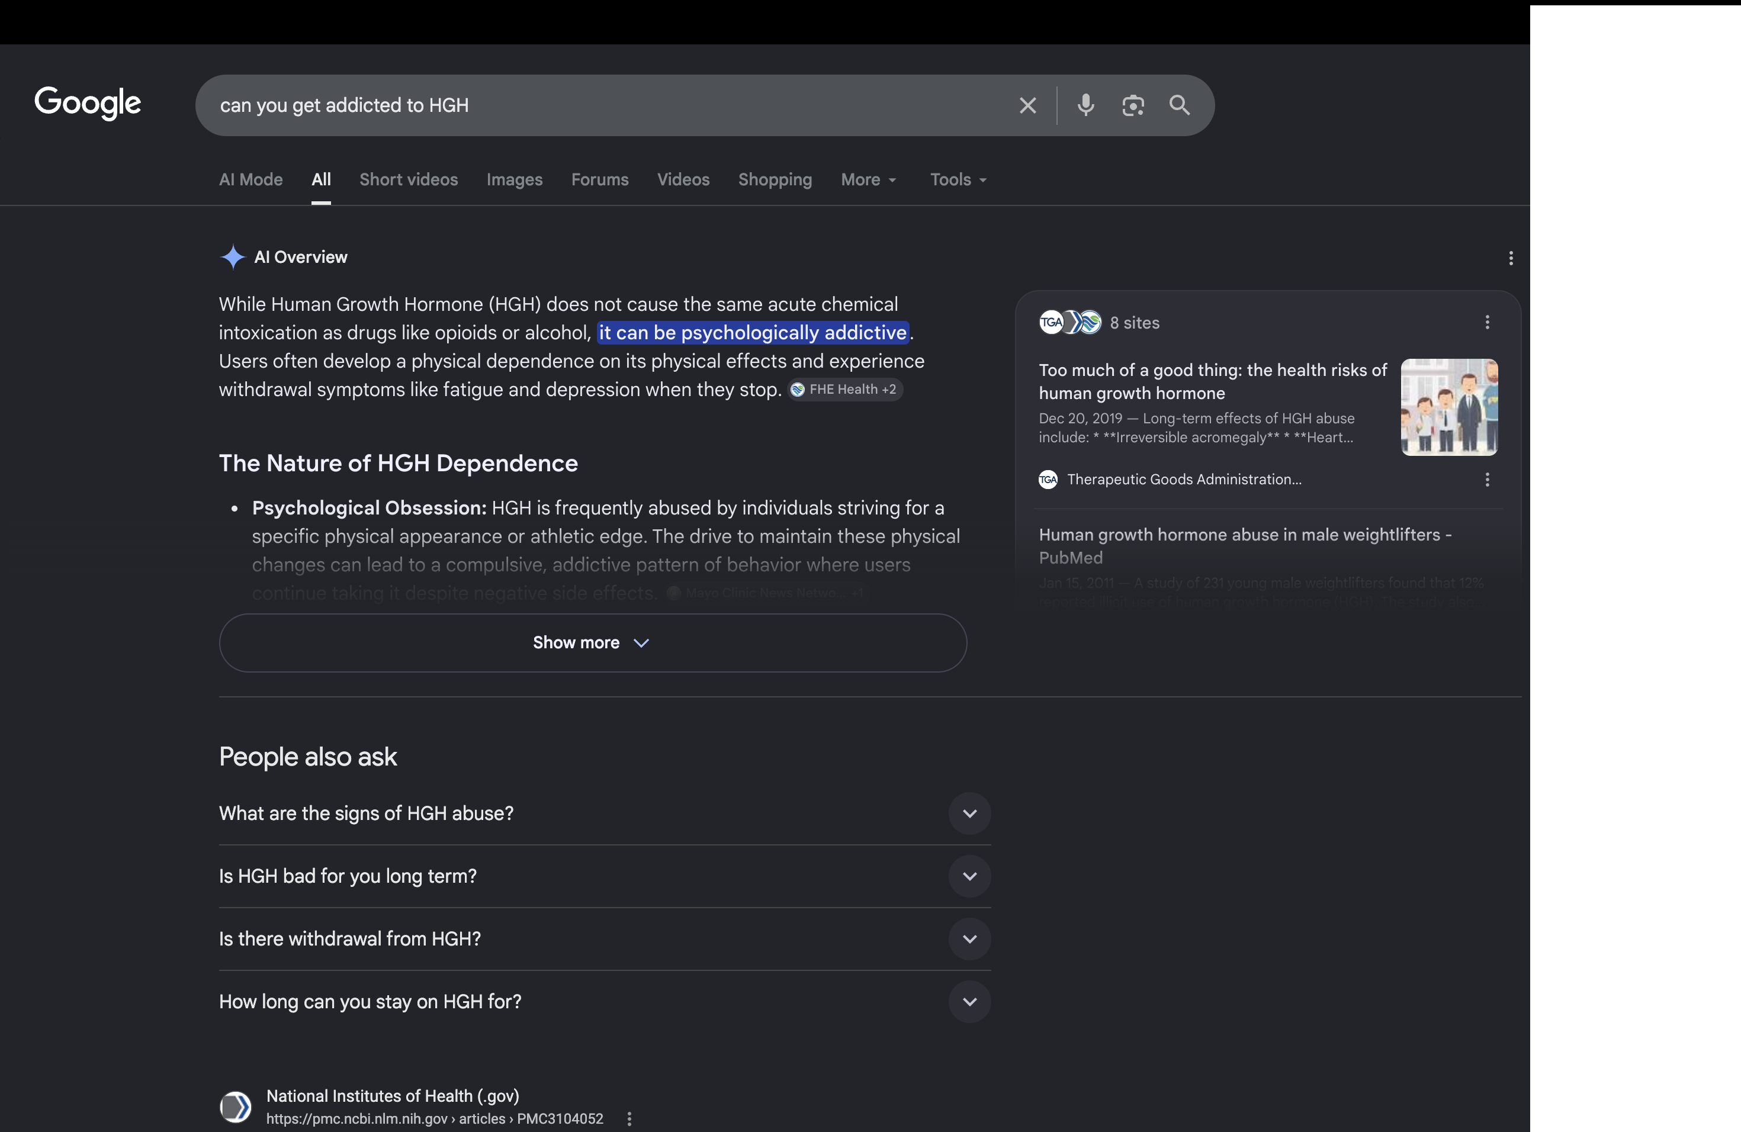The height and width of the screenshot is (1132, 1741).
Task: Open 'Too much of a good thing' article link
Action: (1213, 382)
